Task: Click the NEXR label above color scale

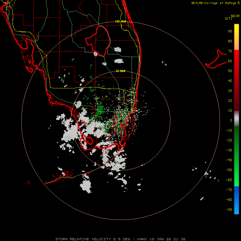Action: (x=235, y=16)
